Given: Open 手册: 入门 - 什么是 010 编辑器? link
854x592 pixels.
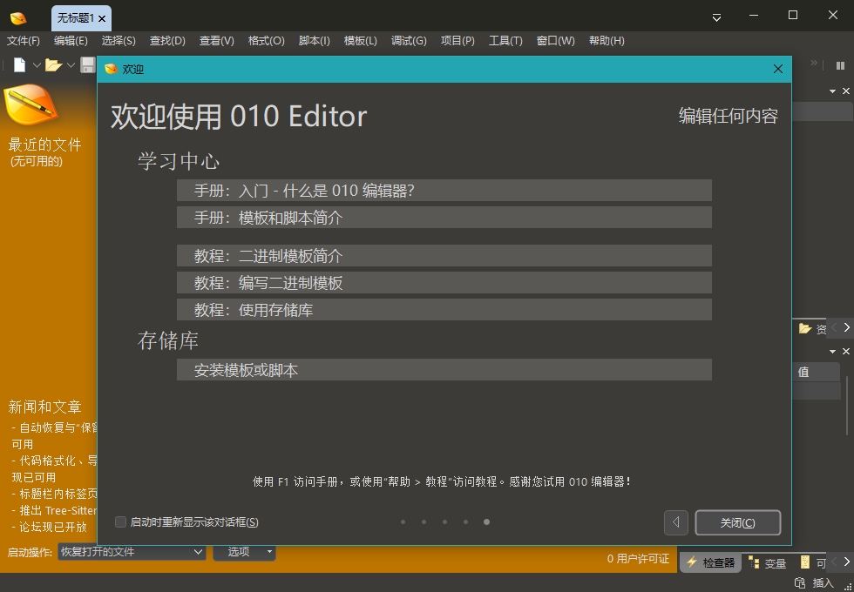Looking at the screenshot, I should pos(444,191).
